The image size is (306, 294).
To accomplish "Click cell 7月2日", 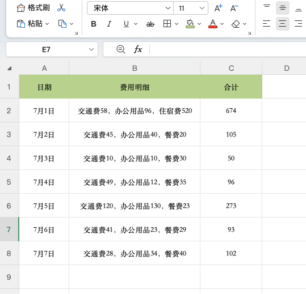I will click(x=44, y=134).
